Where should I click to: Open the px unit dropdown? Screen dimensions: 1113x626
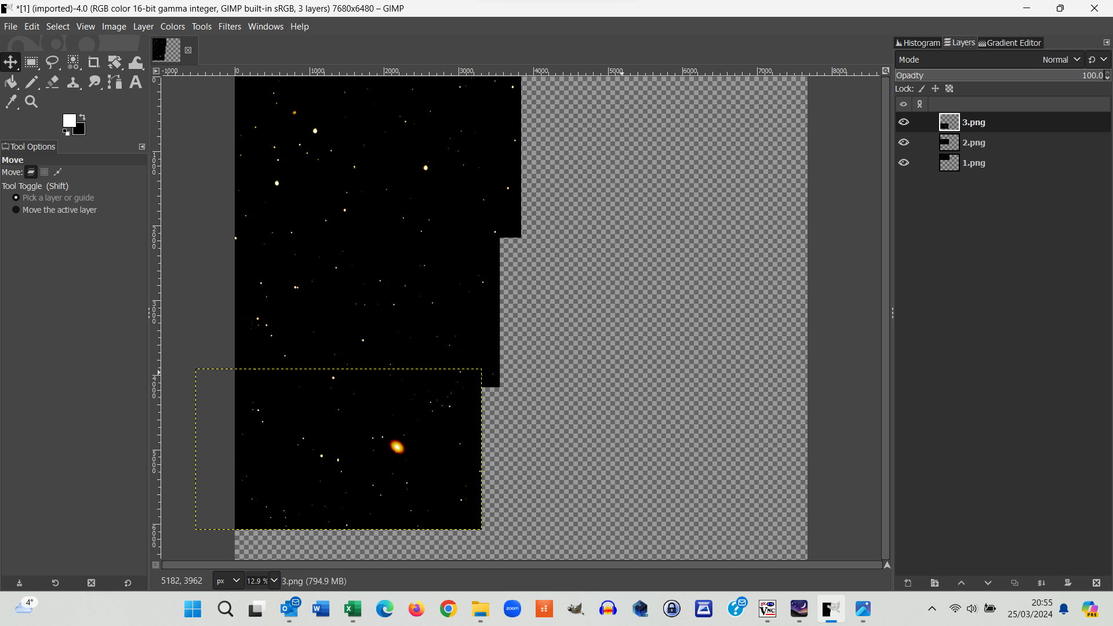tap(228, 581)
